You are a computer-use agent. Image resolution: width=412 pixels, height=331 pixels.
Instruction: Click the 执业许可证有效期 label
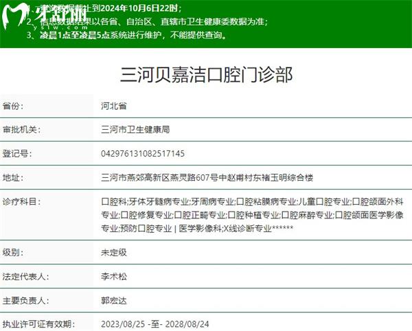click(38, 324)
